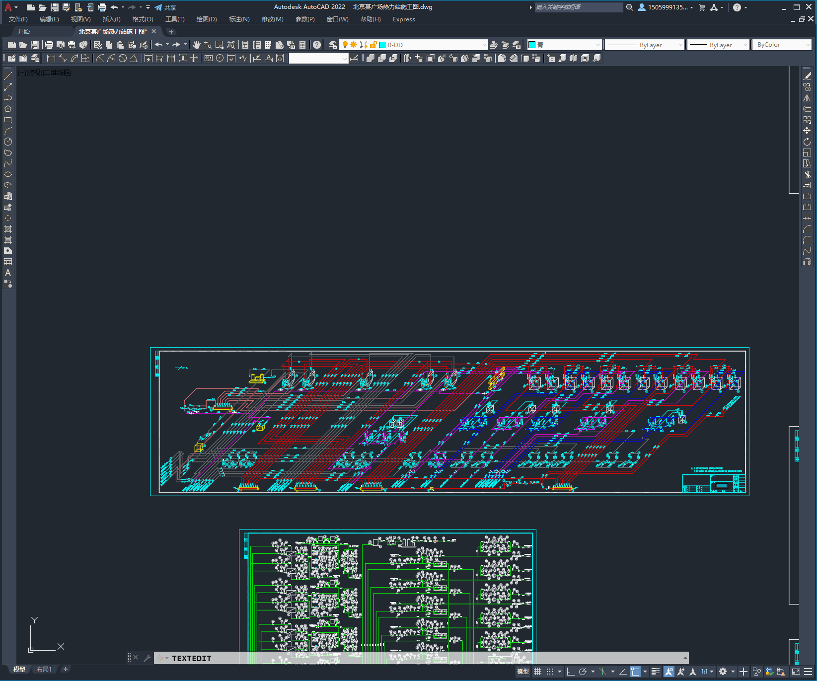Select the Circle draw tool
The width and height of the screenshot is (817, 681).
pos(8,142)
